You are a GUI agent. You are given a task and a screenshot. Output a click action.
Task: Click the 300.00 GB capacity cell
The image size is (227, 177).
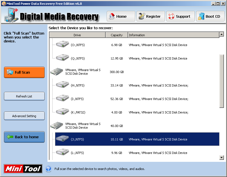pos(117,72)
